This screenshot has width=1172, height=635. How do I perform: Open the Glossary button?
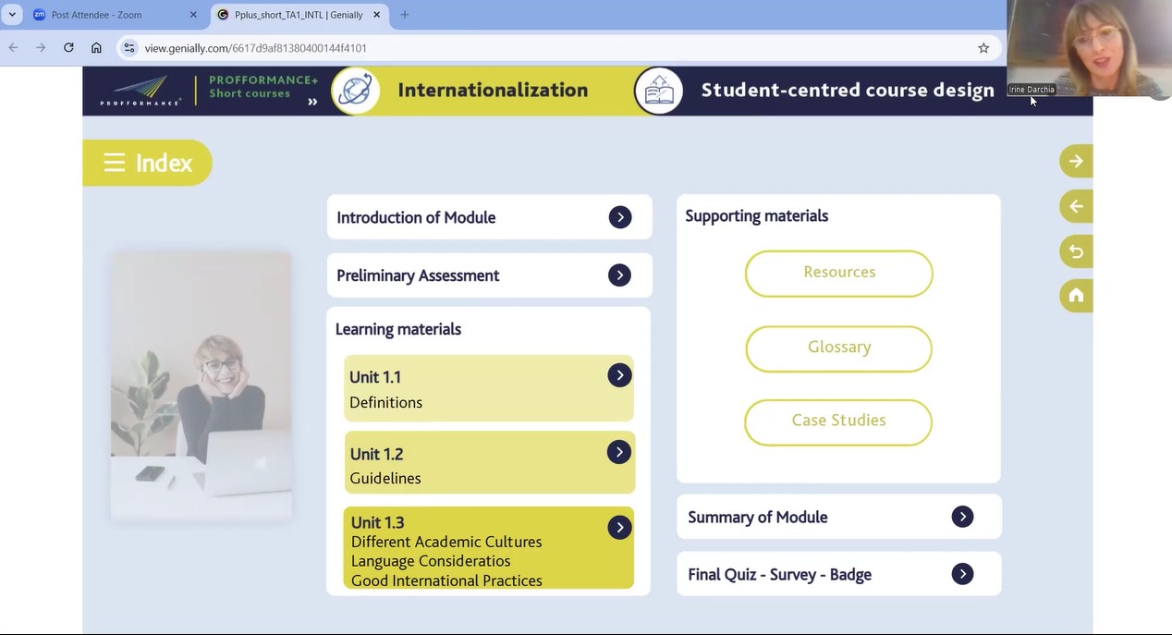[838, 348]
